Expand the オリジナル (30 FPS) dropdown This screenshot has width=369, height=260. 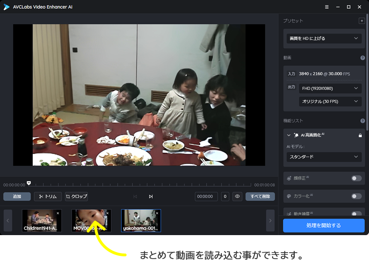[330, 101]
